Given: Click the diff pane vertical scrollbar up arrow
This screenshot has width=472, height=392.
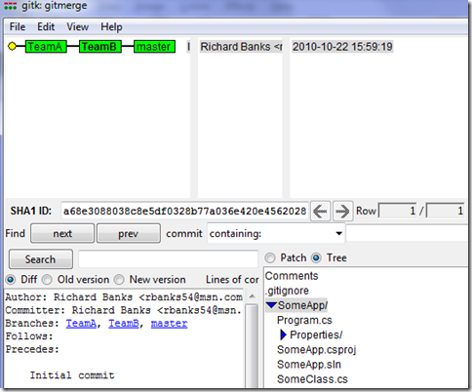Looking at the screenshot, I should pyautogui.click(x=252, y=296).
